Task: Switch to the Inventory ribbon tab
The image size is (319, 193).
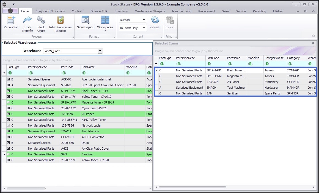Action: click(121, 11)
